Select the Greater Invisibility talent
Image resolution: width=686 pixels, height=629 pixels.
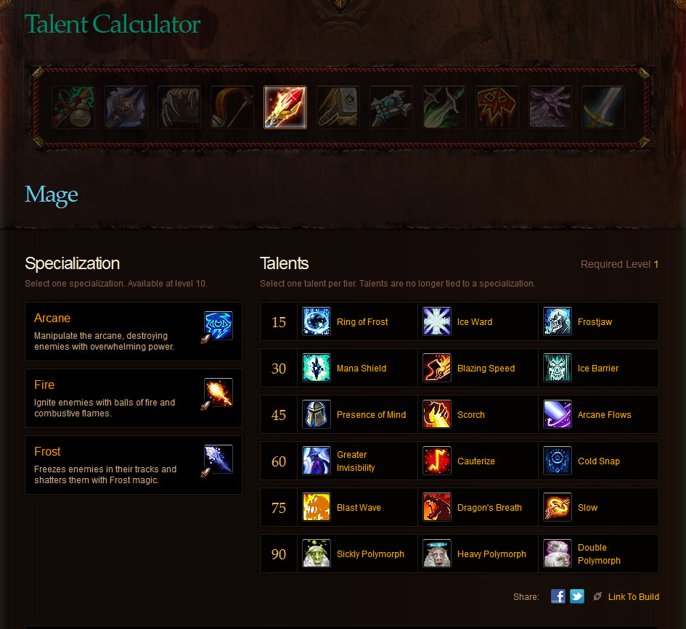click(x=357, y=461)
